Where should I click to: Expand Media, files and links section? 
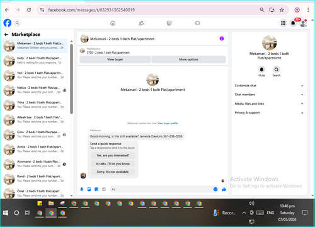point(269,103)
